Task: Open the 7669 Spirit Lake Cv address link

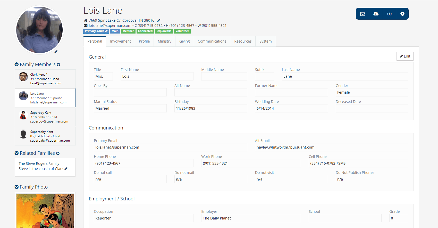Action: 122,20
